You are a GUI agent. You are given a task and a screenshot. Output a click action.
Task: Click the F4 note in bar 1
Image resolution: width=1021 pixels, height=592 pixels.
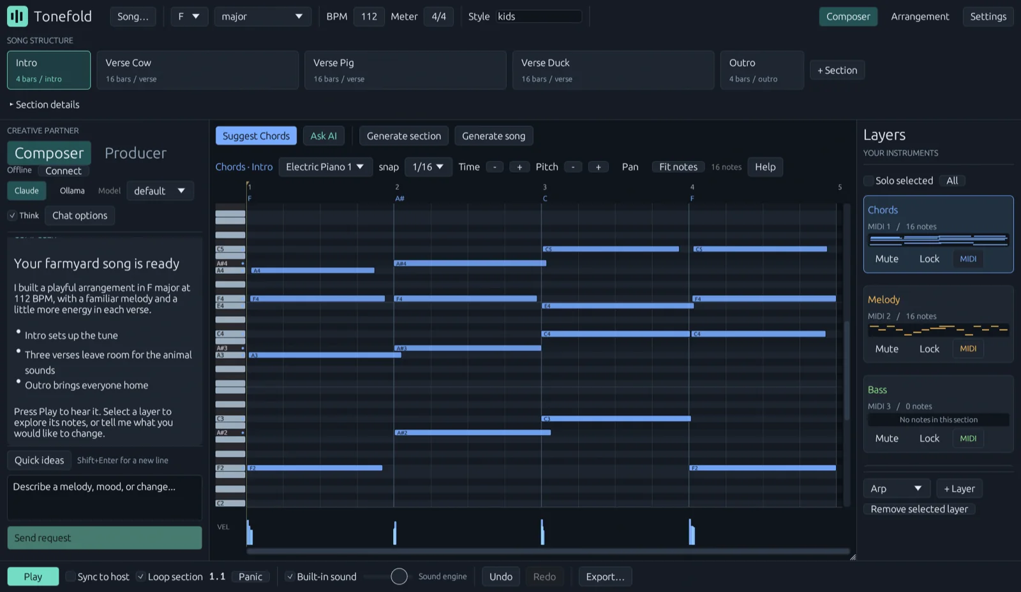317,298
